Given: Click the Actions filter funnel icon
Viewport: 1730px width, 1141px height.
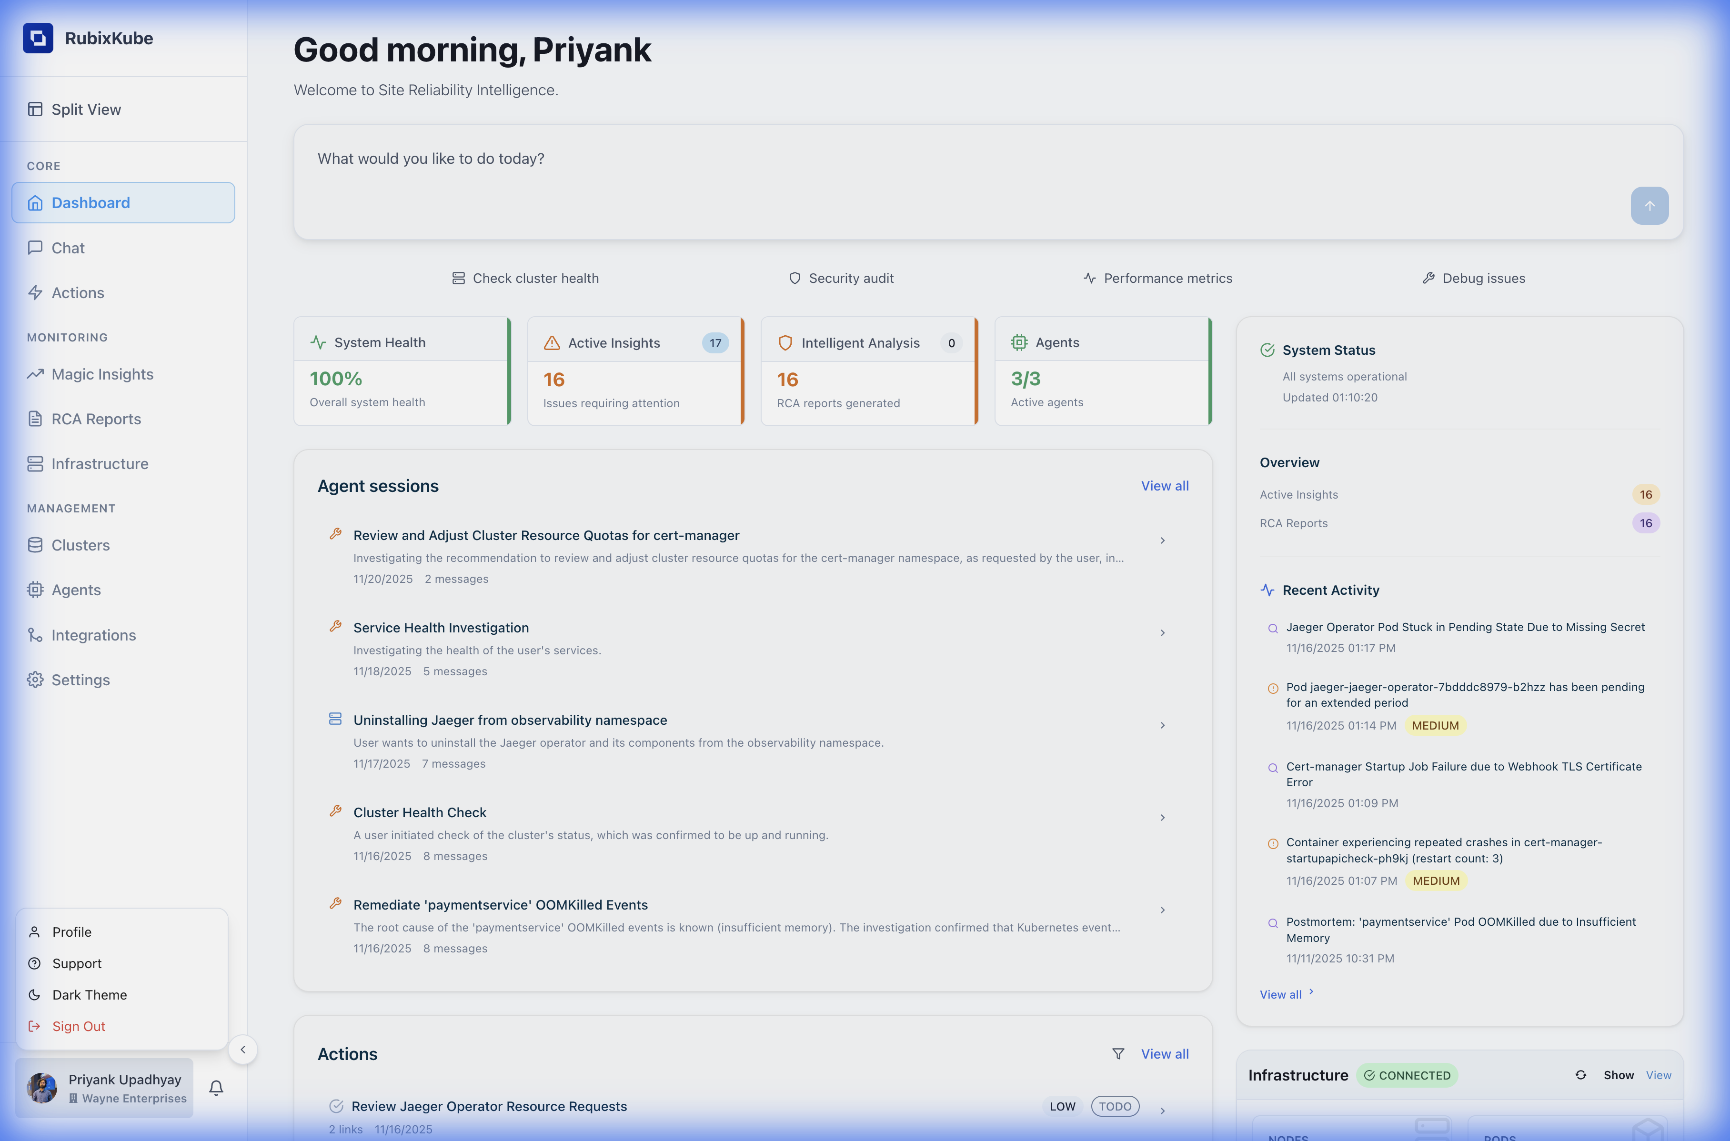Looking at the screenshot, I should tap(1118, 1054).
